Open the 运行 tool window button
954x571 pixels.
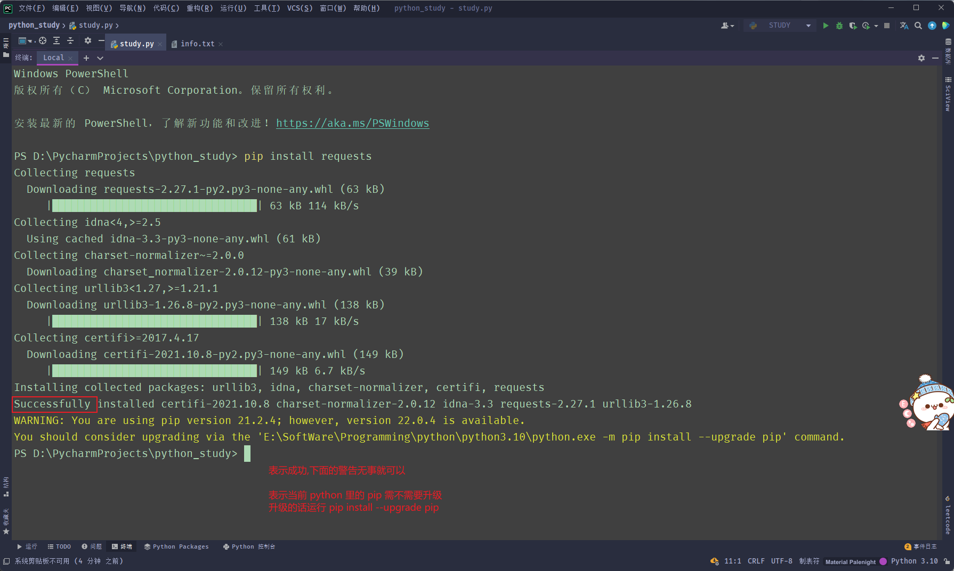(x=27, y=546)
